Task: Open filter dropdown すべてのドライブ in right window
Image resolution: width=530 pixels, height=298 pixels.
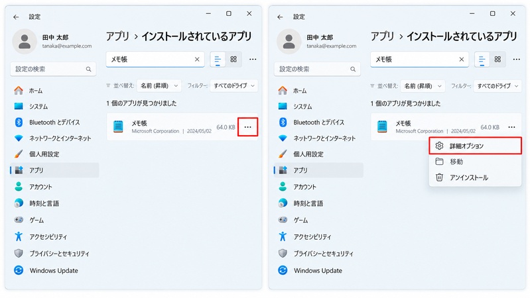Action: tap(497, 86)
